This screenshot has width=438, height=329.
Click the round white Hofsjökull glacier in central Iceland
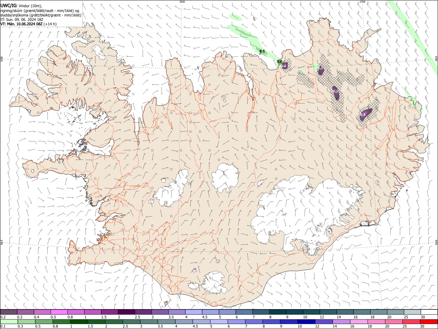pyautogui.click(x=225, y=177)
